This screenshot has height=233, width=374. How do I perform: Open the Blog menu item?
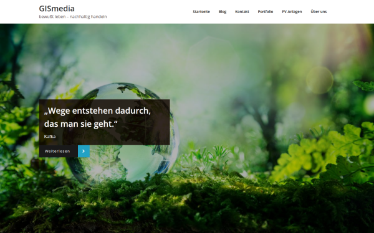(x=223, y=12)
